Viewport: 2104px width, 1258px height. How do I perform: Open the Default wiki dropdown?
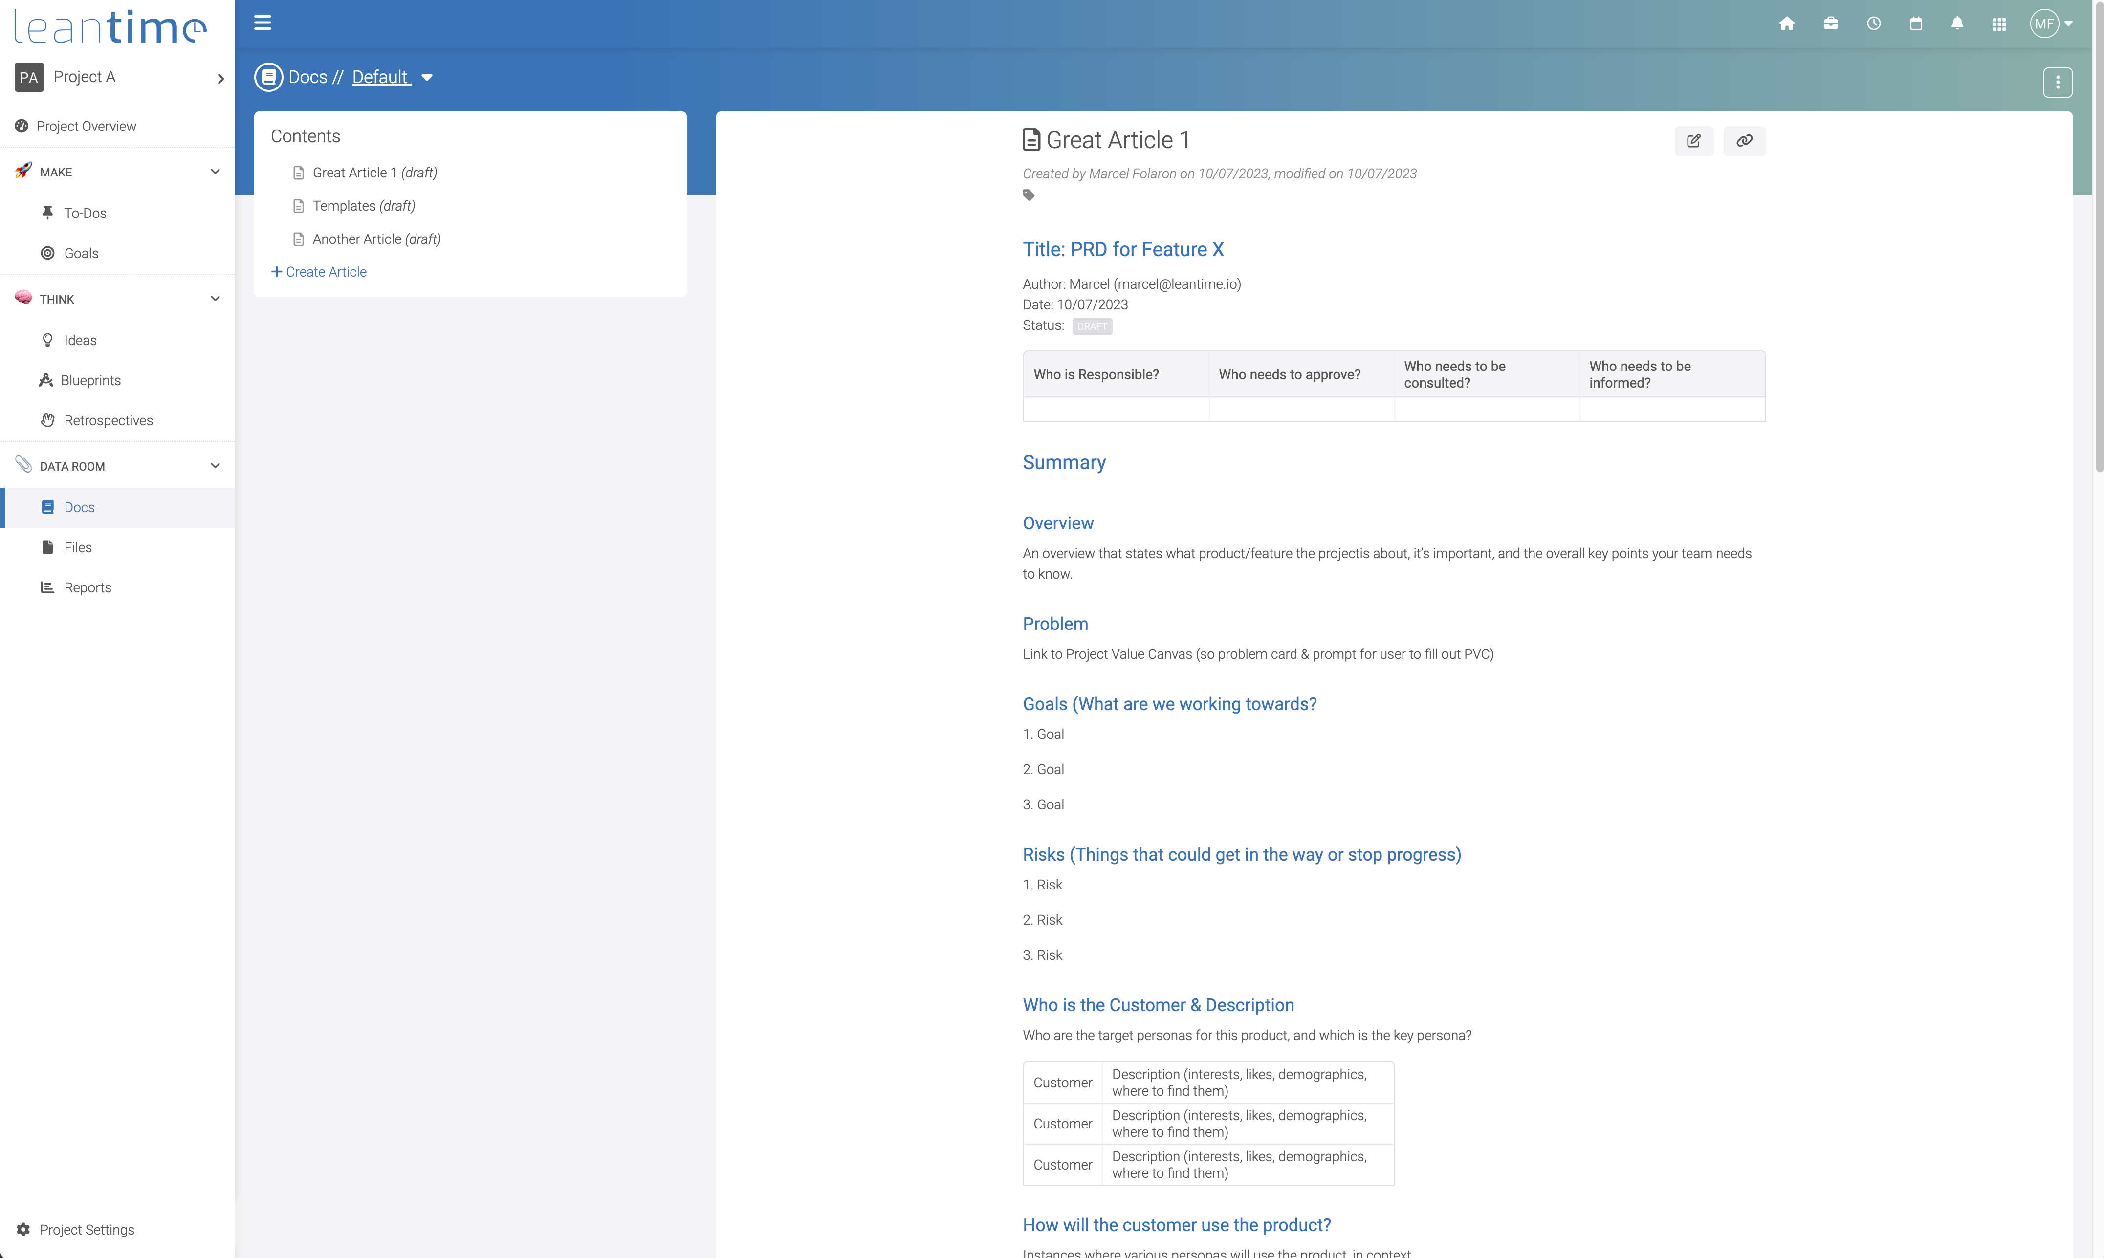click(426, 78)
